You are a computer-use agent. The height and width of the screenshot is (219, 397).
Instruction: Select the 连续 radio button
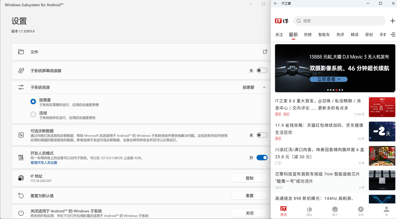(33, 114)
